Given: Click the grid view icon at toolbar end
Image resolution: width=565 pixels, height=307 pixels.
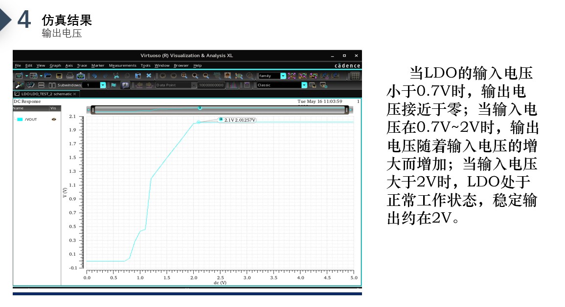Looking at the screenshot, I should point(355,76).
